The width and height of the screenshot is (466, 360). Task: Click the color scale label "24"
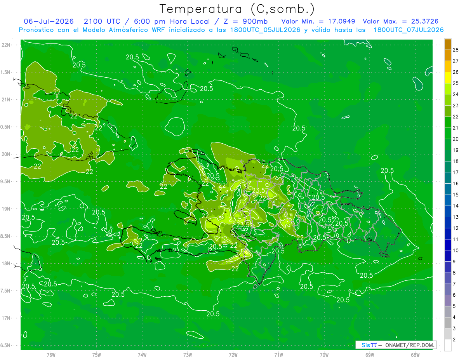(x=456, y=94)
